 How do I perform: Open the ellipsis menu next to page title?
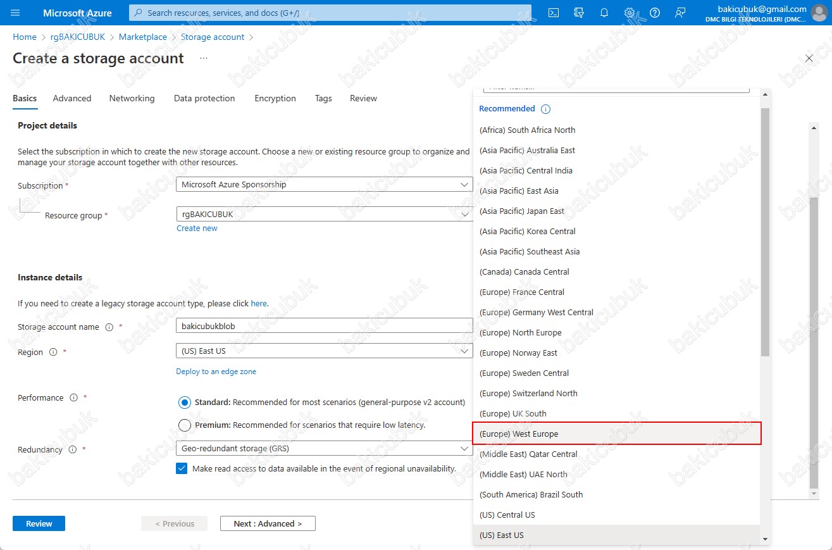204,58
